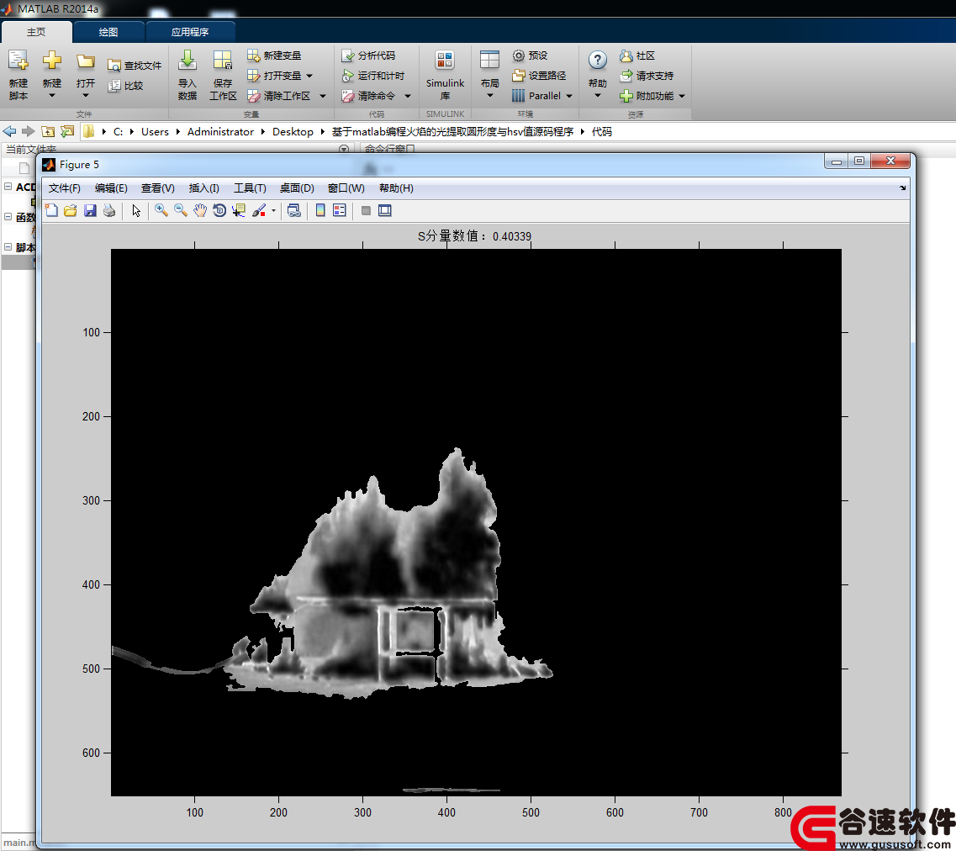Click New Variable (新建变量)
The width and height of the screenshot is (956, 851).
click(x=274, y=55)
